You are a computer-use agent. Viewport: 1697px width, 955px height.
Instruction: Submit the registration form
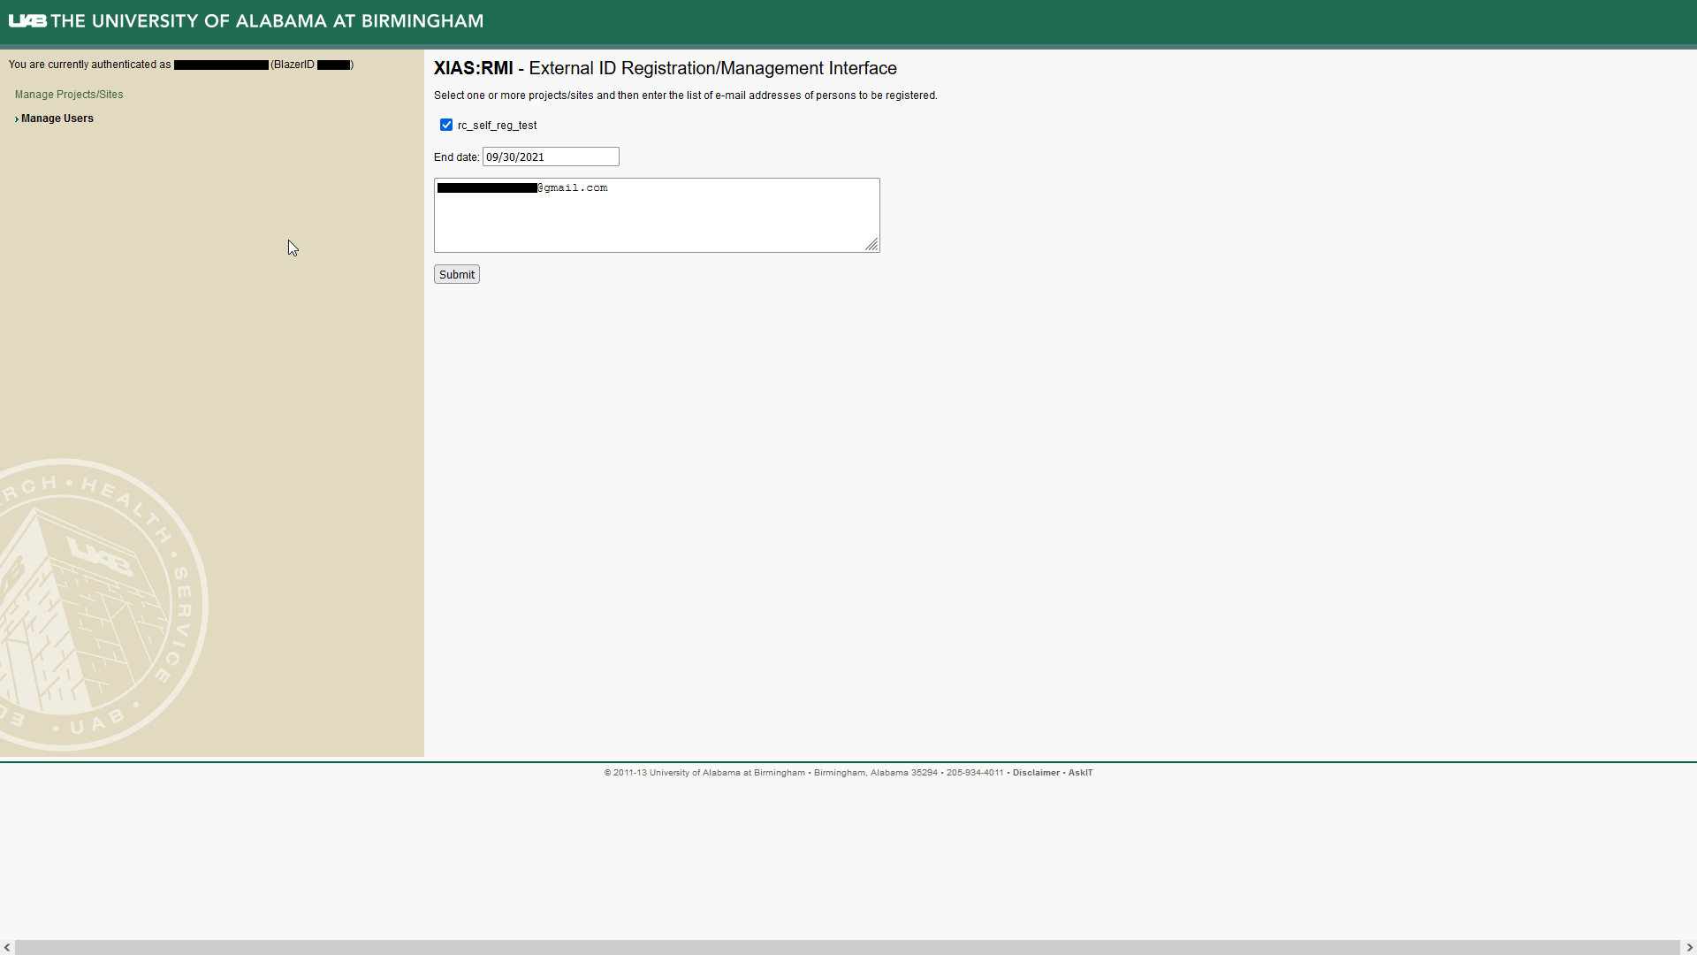pyautogui.click(x=457, y=274)
